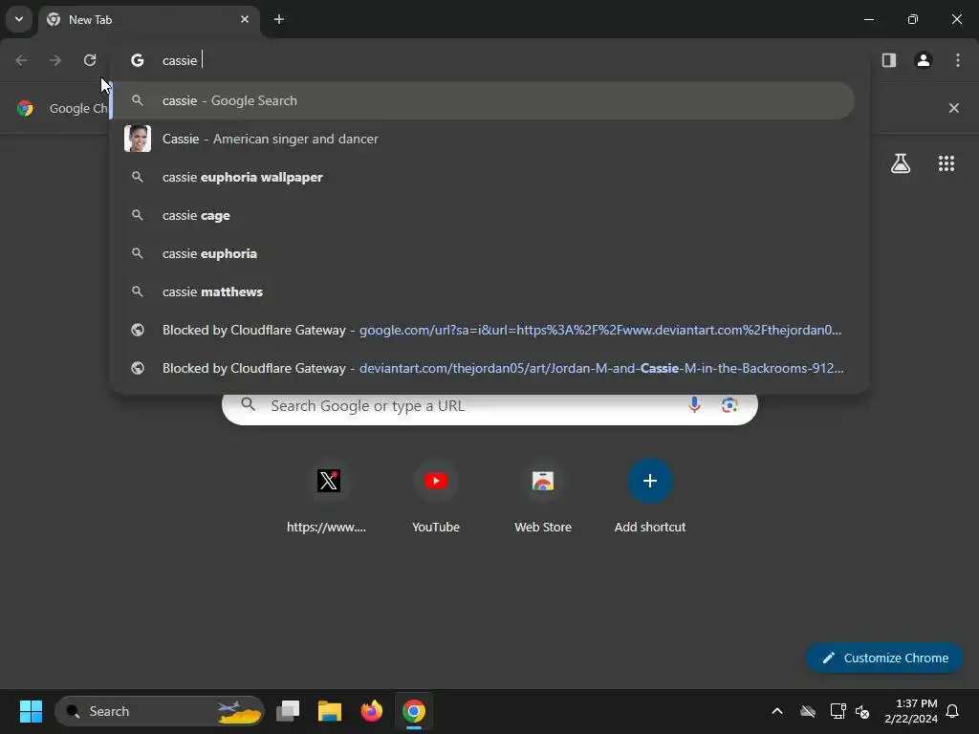Click the Customize Chrome button

(x=884, y=658)
